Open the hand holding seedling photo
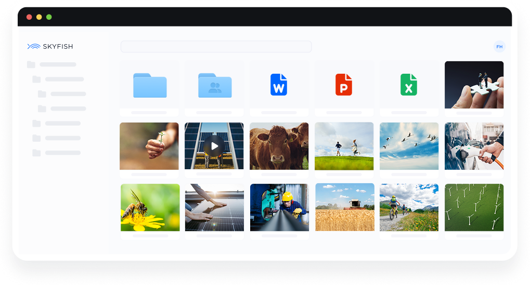The height and width of the screenshot is (285, 530). 149,146
